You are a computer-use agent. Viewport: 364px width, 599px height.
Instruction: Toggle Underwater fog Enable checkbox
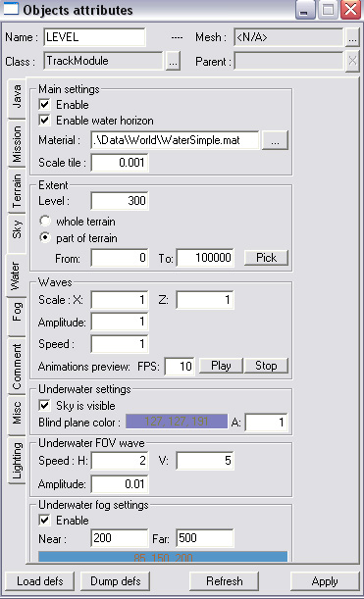click(45, 520)
